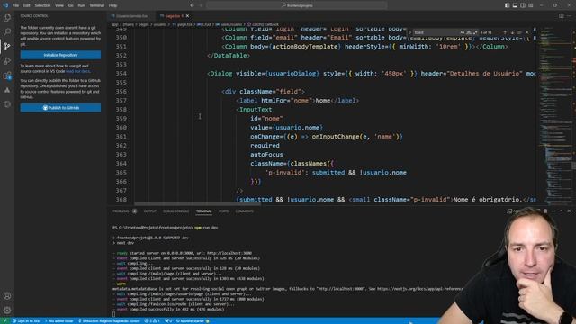Switch to the Output panel tab
The width and height of the screenshot is (576, 324).
coord(150,211)
